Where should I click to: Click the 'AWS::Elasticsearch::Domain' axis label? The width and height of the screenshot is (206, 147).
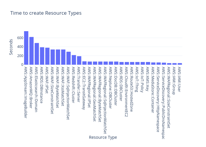[x=36, y=89]
